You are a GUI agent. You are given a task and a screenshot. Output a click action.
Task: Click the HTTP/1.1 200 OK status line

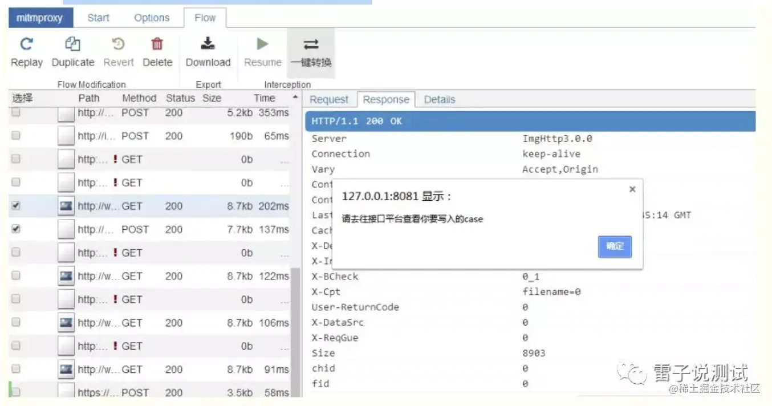[x=530, y=121]
